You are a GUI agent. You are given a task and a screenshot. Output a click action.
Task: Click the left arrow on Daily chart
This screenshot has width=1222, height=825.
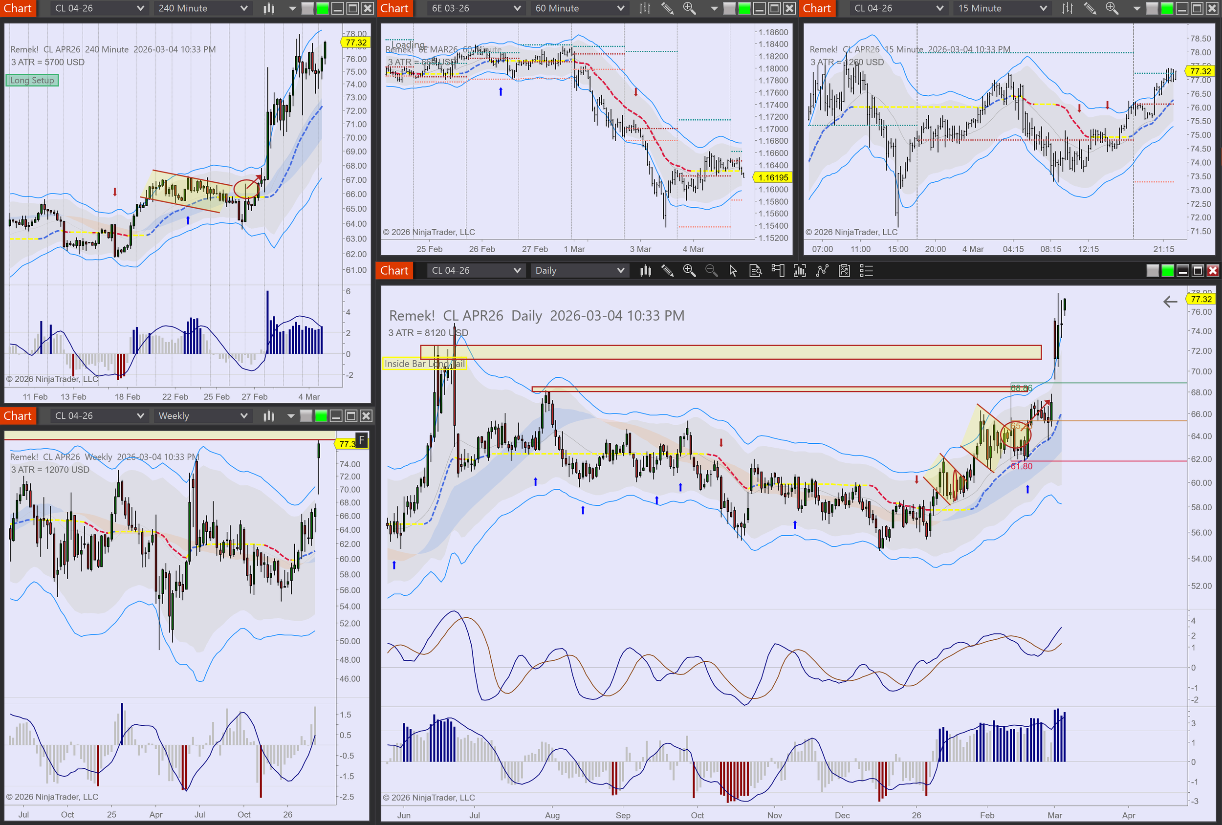[x=1170, y=302]
